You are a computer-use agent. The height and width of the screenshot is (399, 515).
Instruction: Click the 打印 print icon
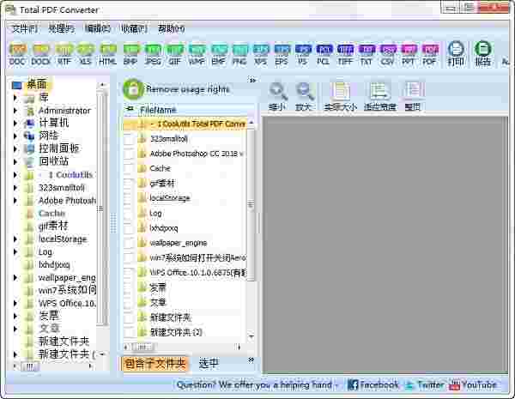[x=456, y=54]
